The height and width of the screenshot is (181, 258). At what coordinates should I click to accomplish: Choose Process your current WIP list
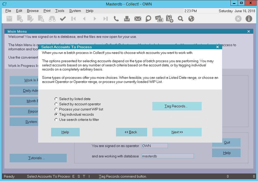(79, 109)
